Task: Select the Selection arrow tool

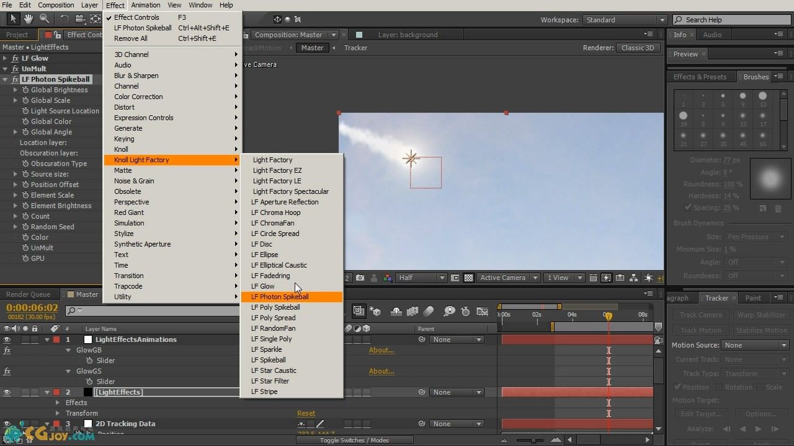Action: [13, 19]
